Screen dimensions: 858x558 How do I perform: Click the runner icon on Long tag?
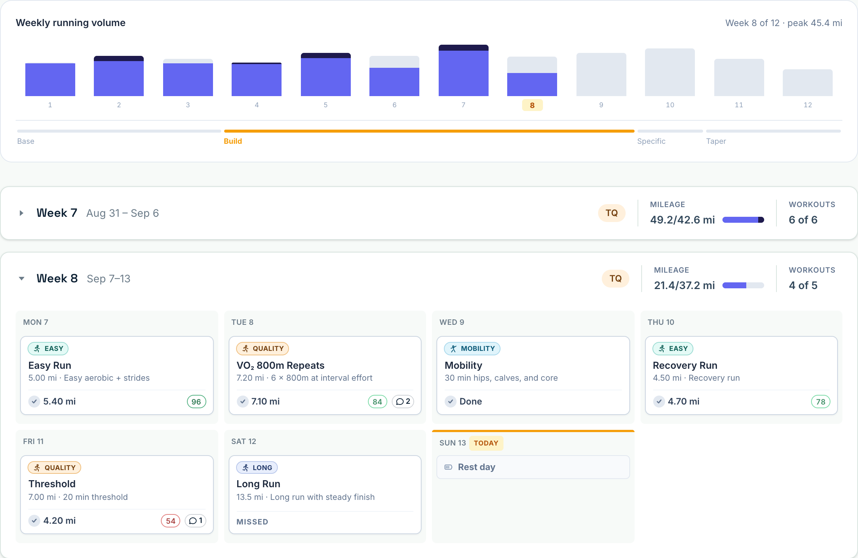pos(245,467)
